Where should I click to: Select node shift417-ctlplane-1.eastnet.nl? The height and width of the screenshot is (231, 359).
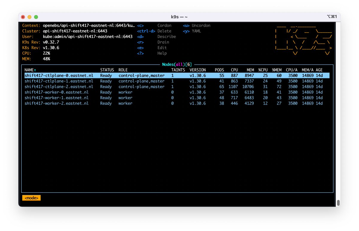177,81
